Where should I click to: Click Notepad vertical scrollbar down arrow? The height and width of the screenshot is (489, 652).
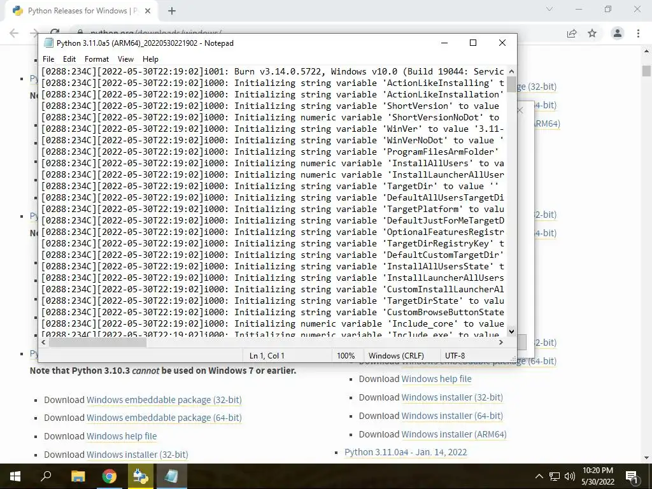click(x=511, y=331)
